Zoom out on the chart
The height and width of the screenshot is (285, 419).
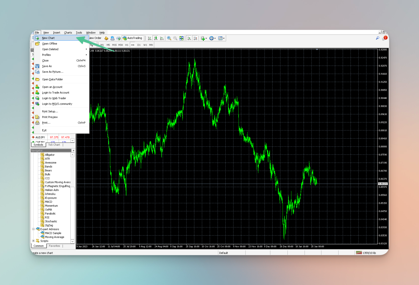(175, 38)
